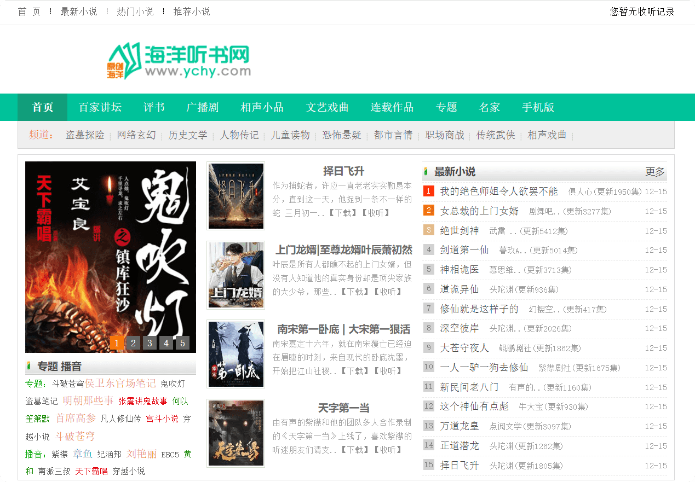Image resolution: width=695 pixels, height=482 pixels.
Task: Click 【下载】 under 择日飞升
Action: click(342, 213)
